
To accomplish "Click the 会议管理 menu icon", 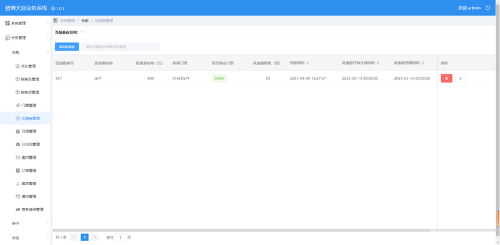I will [17, 66].
